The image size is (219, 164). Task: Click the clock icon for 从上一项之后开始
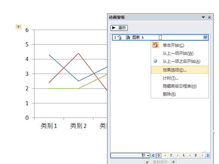155,61
